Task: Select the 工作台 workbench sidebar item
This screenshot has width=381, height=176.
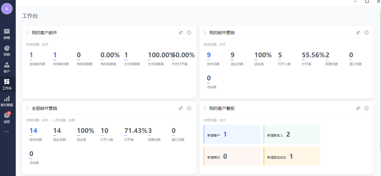Action: pyautogui.click(x=7, y=84)
